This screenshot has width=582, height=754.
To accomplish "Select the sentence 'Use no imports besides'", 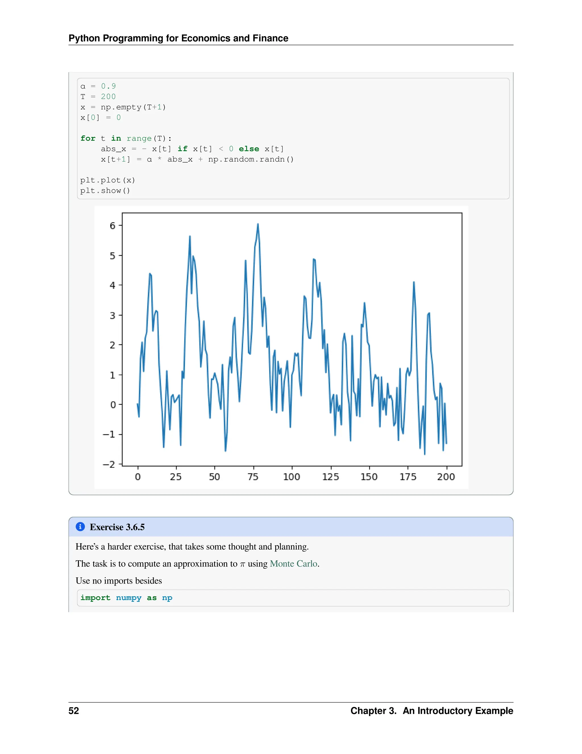I will click(x=119, y=581).
